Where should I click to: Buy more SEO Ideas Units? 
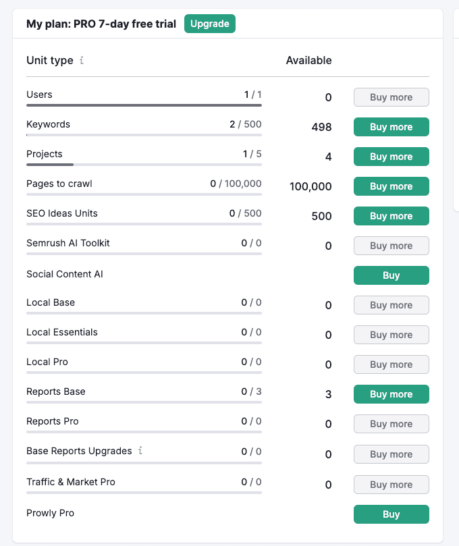391,216
